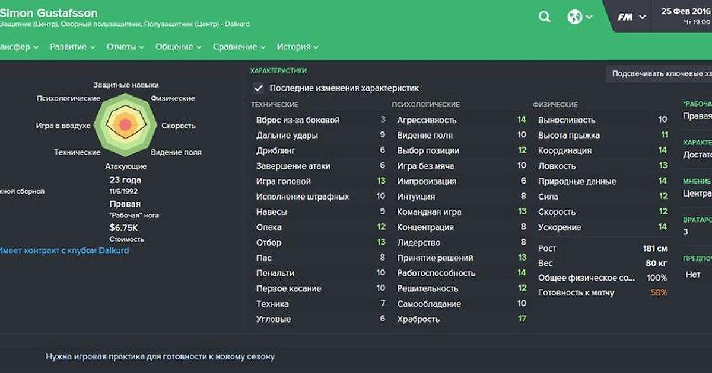Screen dimensions: 712x373
Task: Select the Игра головой attribute row
Action: pos(321,181)
